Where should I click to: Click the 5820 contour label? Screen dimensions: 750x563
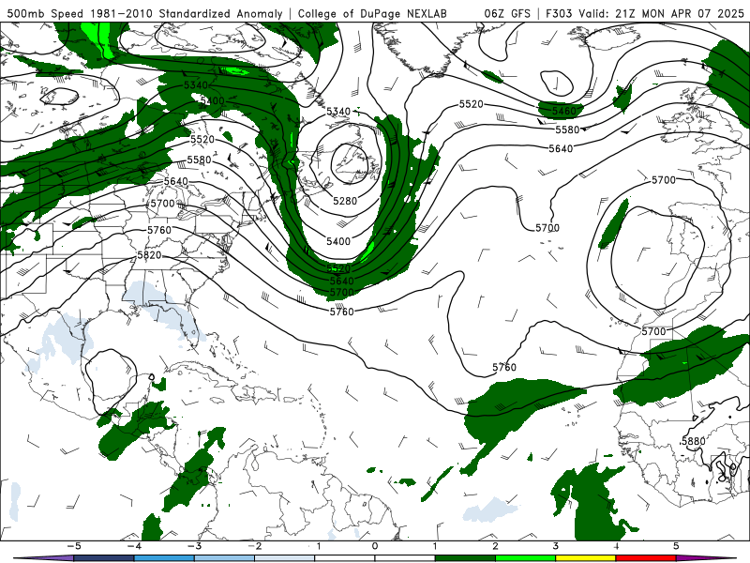point(149,255)
